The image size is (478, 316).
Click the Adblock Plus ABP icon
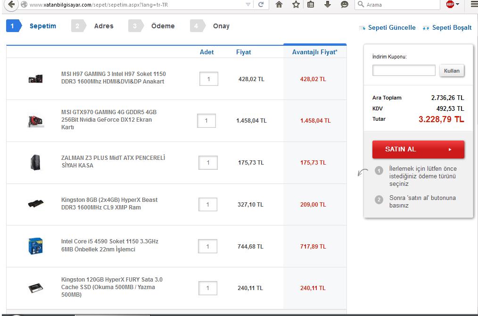click(x=450, y=5)
